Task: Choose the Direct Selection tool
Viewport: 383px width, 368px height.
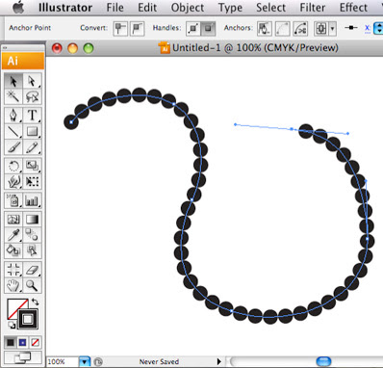Action: pos(32,81)
